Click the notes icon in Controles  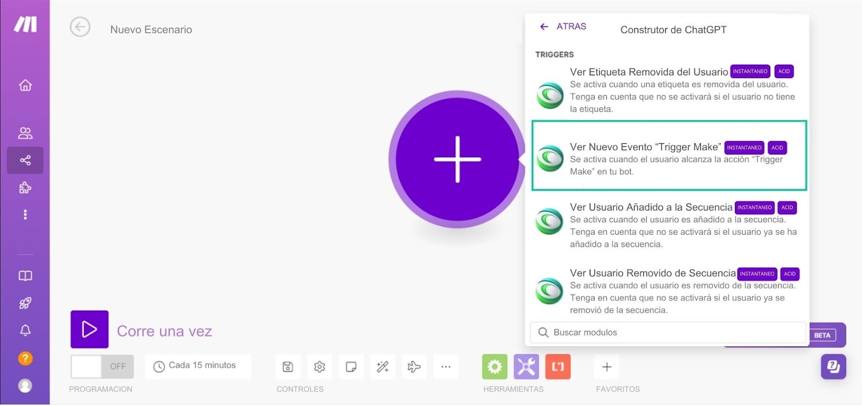351,367
